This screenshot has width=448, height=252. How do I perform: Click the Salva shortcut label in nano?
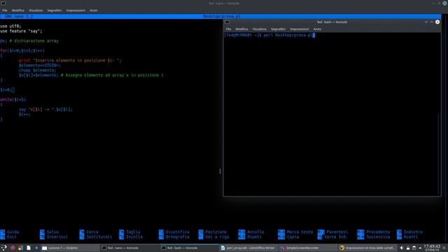tap(53, 232)
